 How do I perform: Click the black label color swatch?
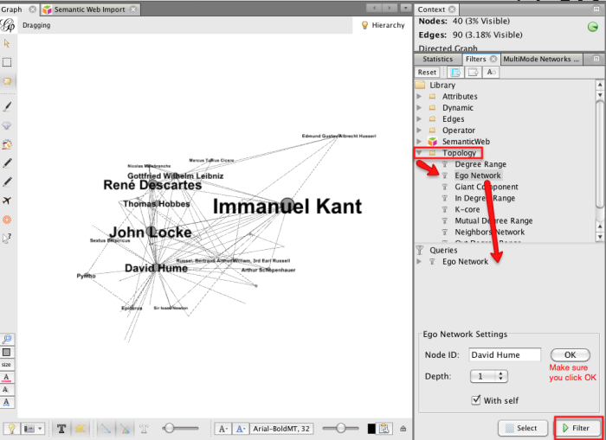pos(371,428)
